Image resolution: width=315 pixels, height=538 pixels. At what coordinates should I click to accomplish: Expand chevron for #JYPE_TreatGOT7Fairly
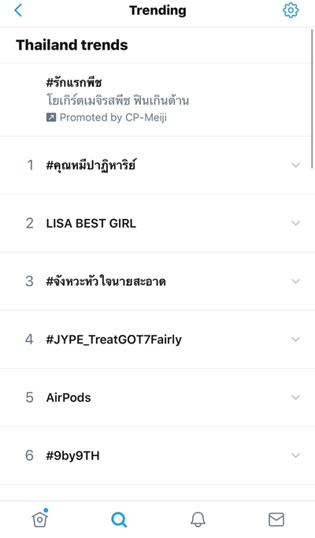pos(295,339)
